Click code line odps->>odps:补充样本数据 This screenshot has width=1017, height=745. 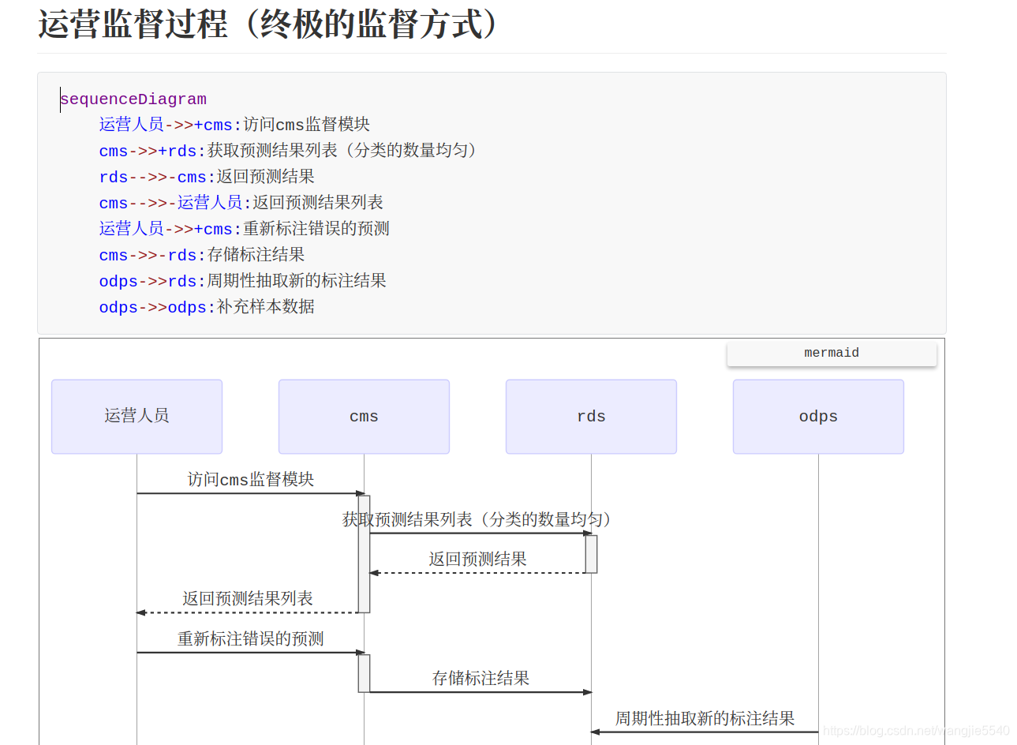207,307
